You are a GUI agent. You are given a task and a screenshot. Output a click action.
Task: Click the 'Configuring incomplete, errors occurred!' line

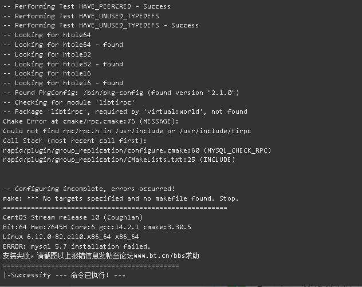(x=89, y=189)
